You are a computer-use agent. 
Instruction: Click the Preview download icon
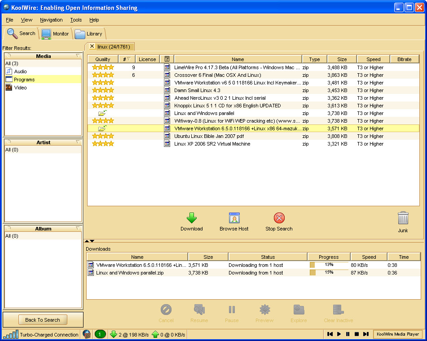coord(264,310)
